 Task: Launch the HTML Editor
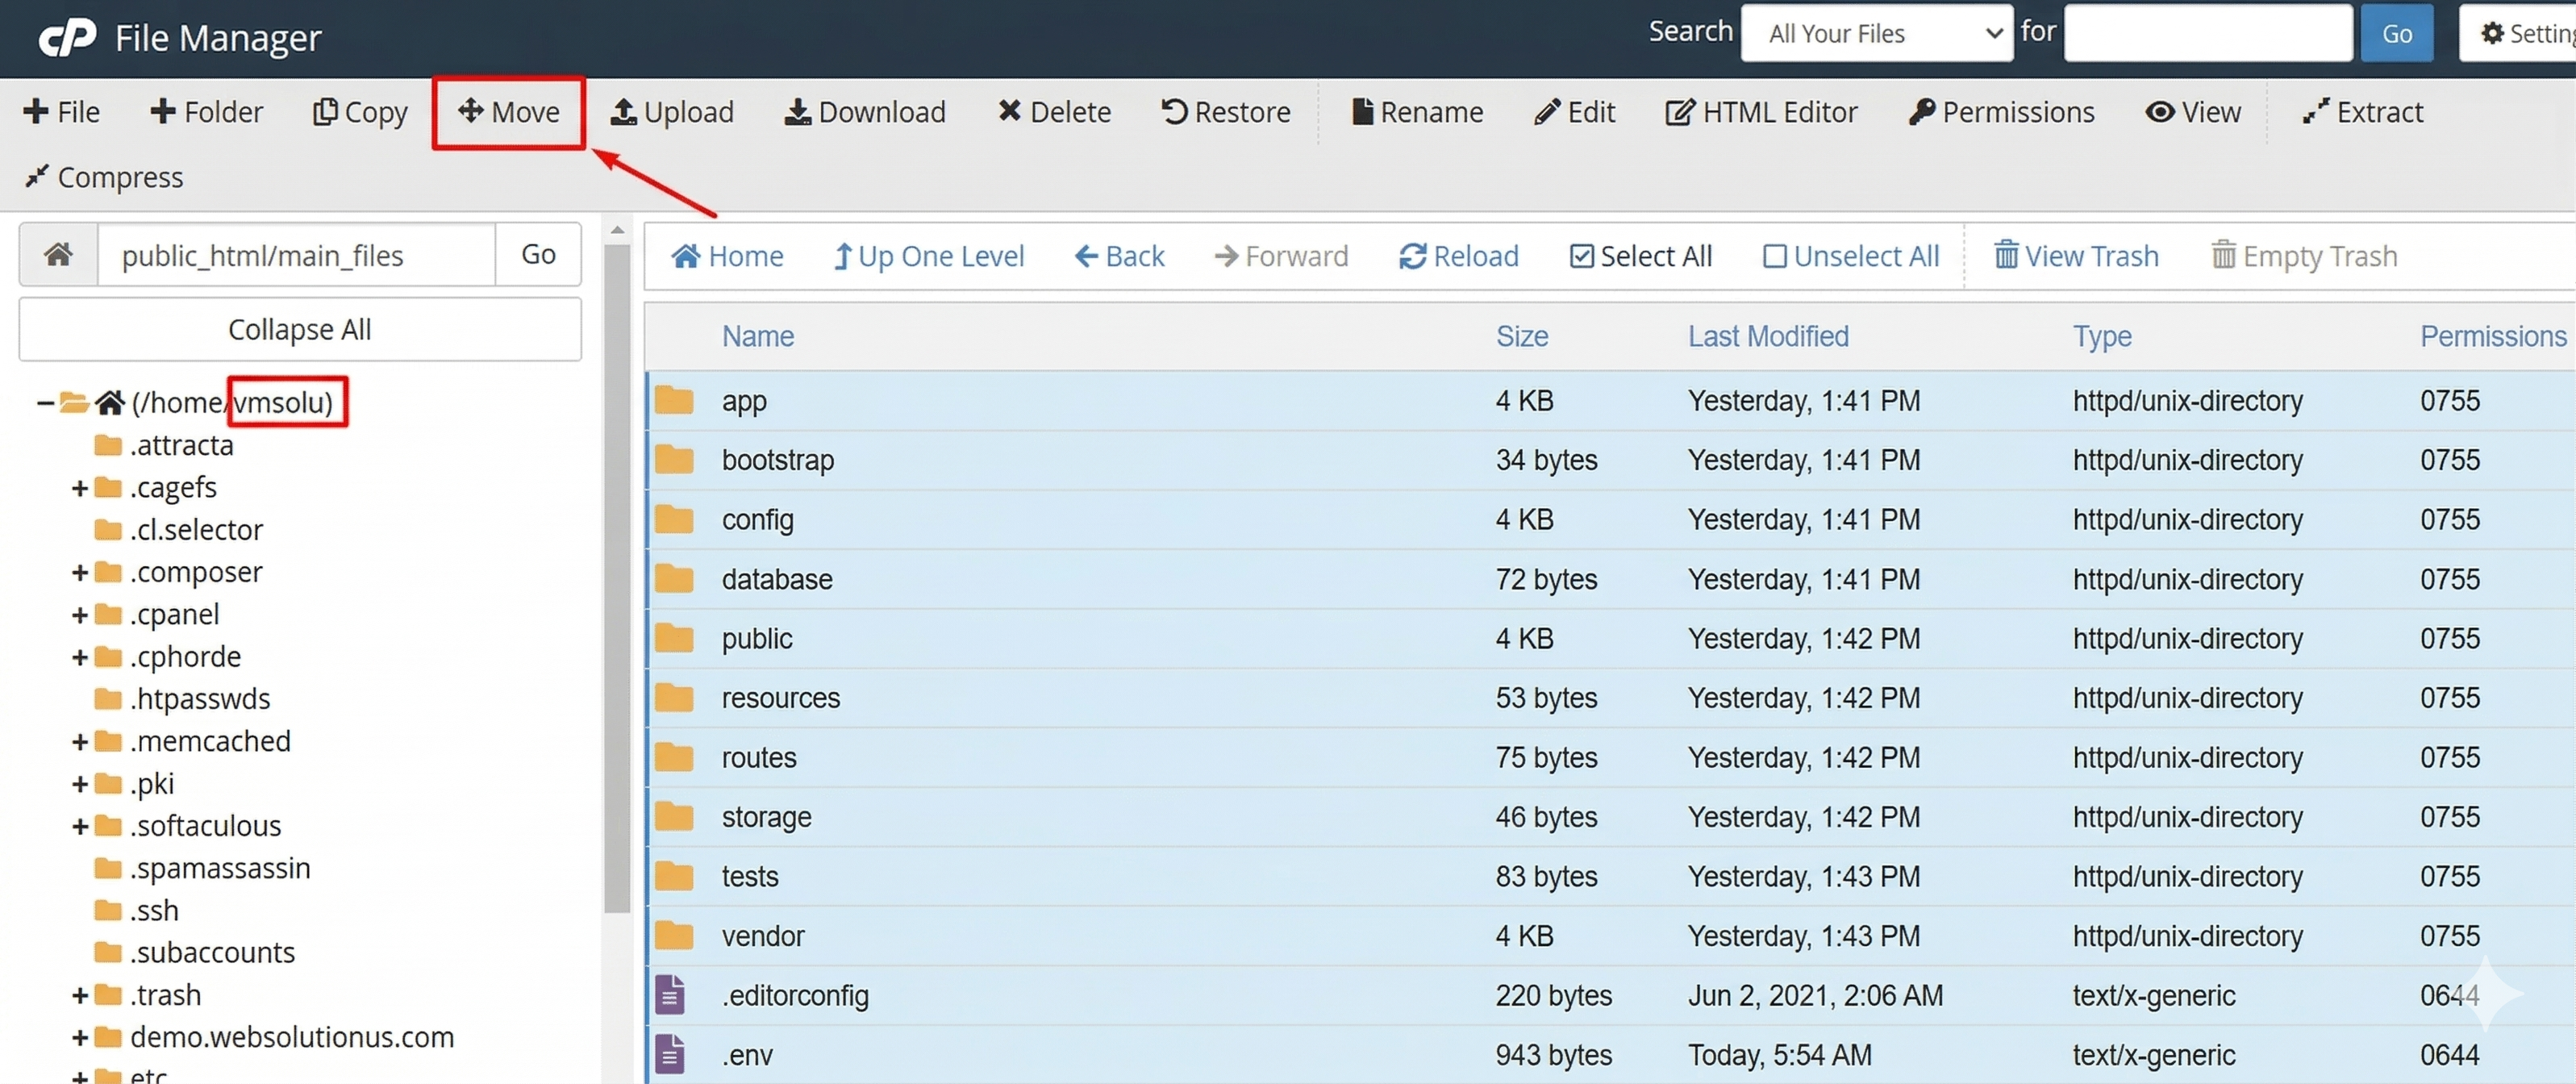click(1761, 112)
